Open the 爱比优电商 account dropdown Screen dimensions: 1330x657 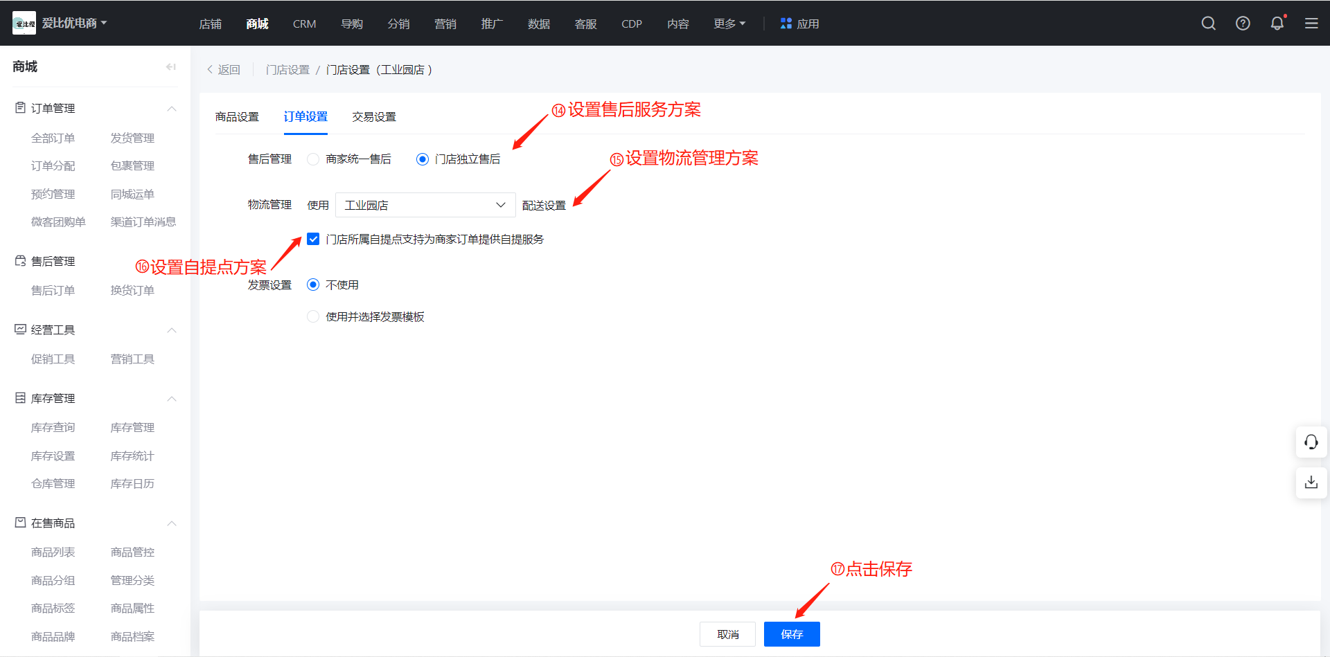point(75,24)
